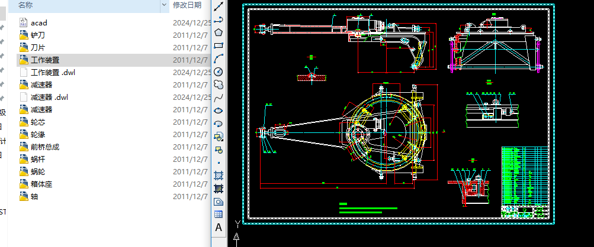
Task: Select the Arc tool
Action: pyautogui.click(x=219, y=58)
